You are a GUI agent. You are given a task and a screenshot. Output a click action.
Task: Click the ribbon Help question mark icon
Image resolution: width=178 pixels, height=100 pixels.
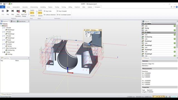pyautogui.click(x=177, y=7)
